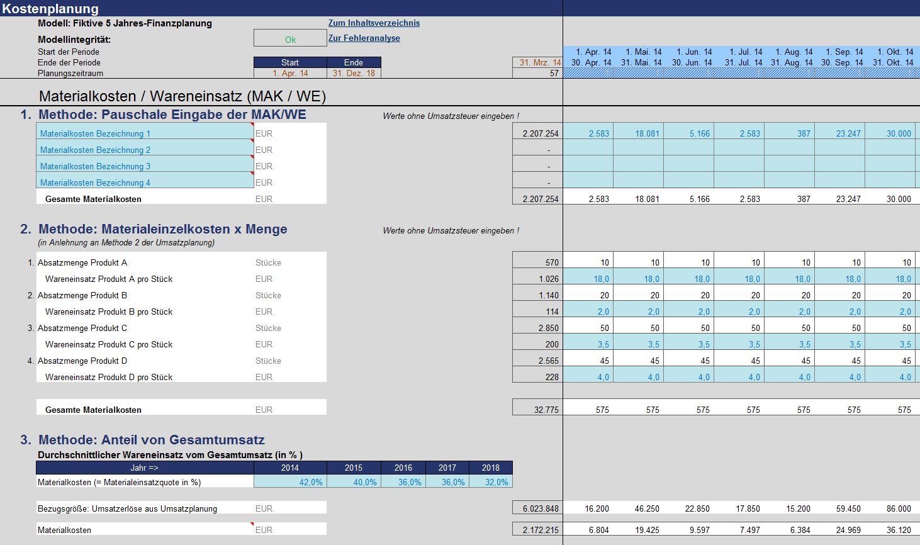Click the Planungszeitraum value 57 cell
This screenshot has width=920, height=545.
[537, 74]
